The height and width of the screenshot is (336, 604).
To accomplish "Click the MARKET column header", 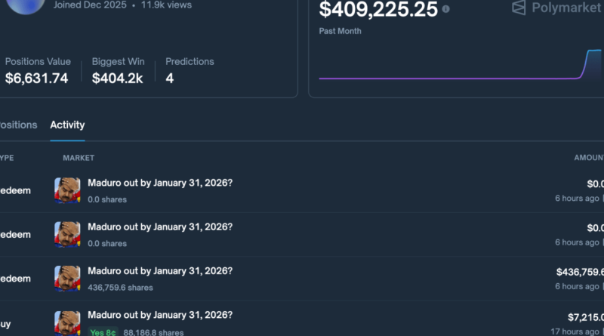I will (x=79, y=158).
